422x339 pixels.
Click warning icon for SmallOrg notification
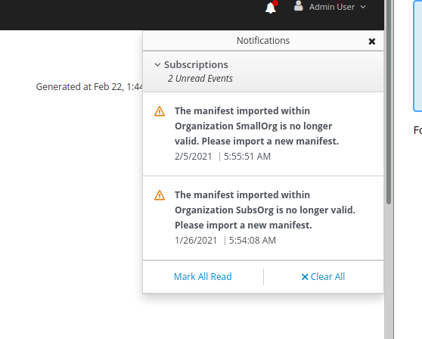pos(160,111)
